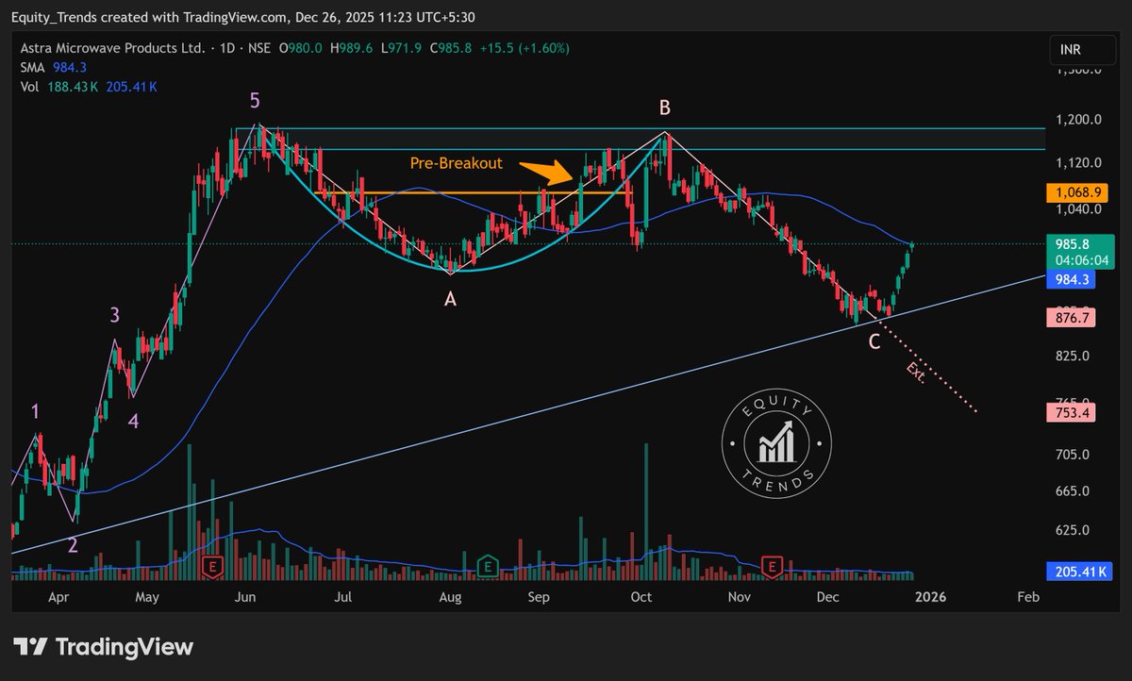Click the pink 753.4 price label
The width and height of the screenshot is (1132, 681).
[1071, 412]
